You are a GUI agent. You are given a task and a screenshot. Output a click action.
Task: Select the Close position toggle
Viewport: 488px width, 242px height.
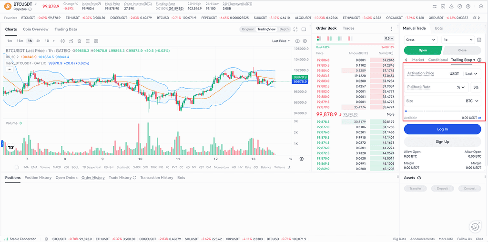pos(462,50)
